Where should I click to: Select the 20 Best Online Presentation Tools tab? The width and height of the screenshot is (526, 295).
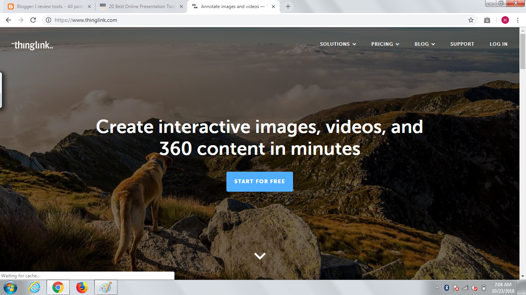(x=139, y=6)
